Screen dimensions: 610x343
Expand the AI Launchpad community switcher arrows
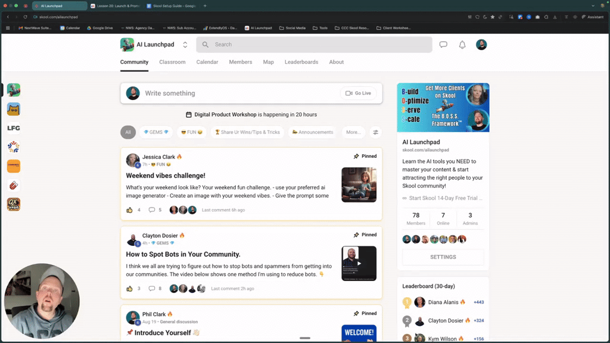[x=185, y=45]
